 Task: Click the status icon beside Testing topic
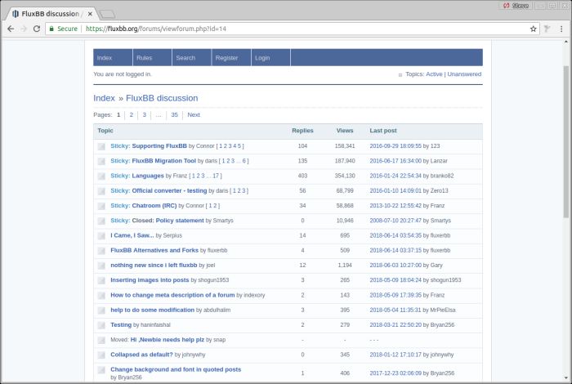[x=101, y=326]
